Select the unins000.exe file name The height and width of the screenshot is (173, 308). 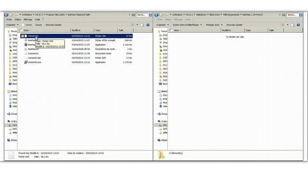click(35, 62)
